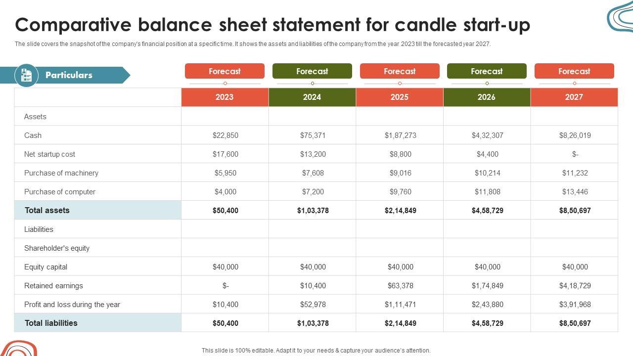Click the Cash value for 2023
Screen dimensions: 633x356
coord(226,135)
